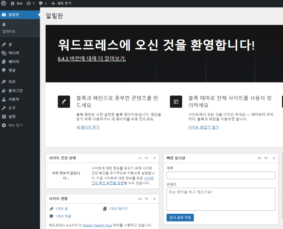Click the 페이지 pages icon
The height and width of the screenshot is (229, 283).
coord(4,62)
